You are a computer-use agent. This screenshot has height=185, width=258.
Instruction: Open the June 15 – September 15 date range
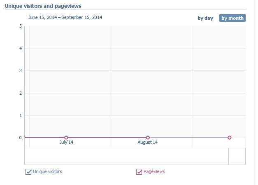pos(65,18)
